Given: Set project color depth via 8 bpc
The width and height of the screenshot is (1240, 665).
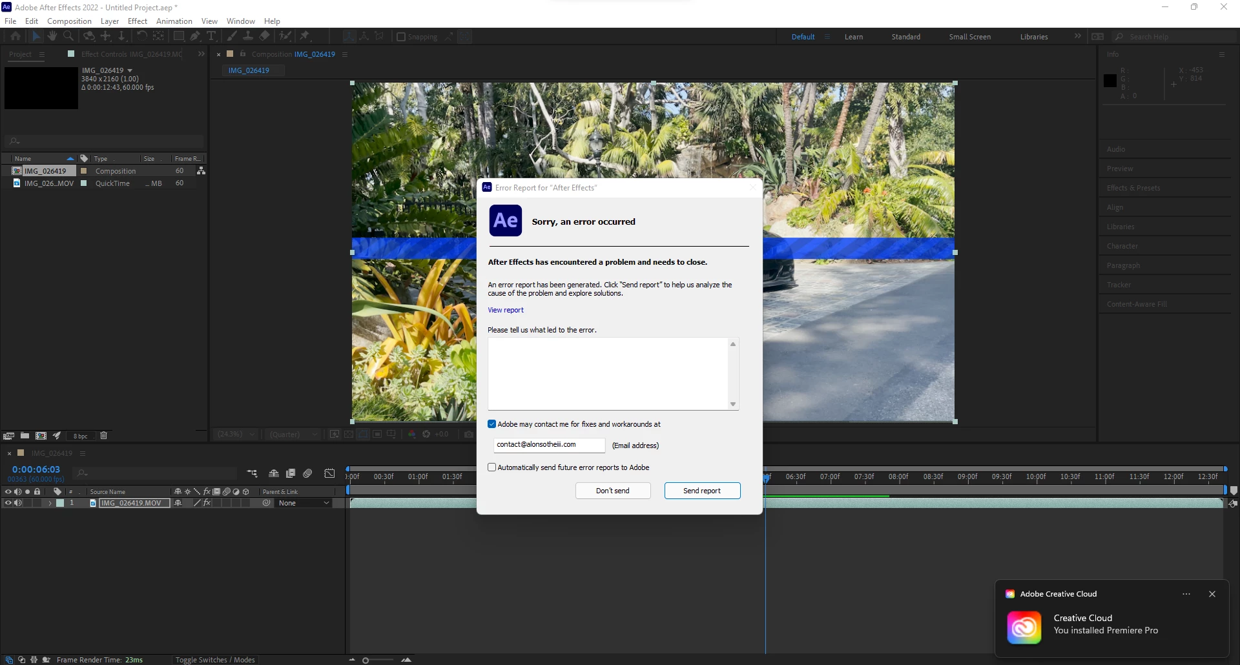Looking at the screenshot, I should (x=81, y=436).
